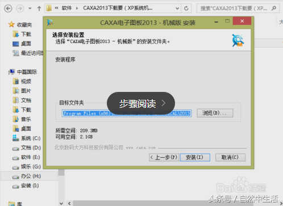This screenshot has width=283, height=206.
Task: Click the Explorer back arrow button
Action: coord(8,9)
